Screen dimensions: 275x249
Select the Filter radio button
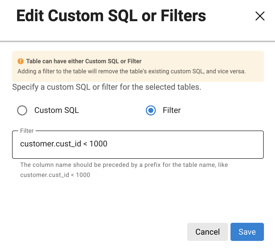(151, 110)
